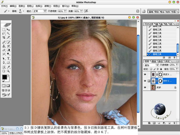Expand the opacity 46% slider arrow
Viewport: 180px width, 135px height.
[x=65, y=11]
